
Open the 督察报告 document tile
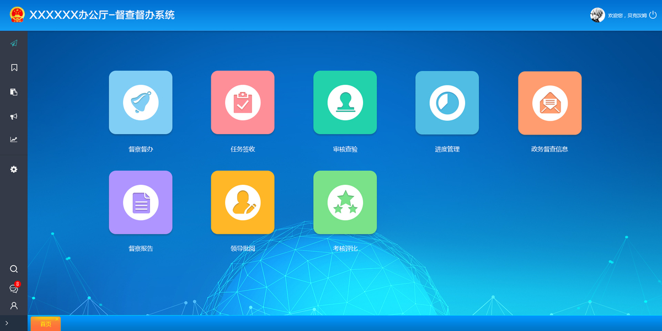[141, 202]
